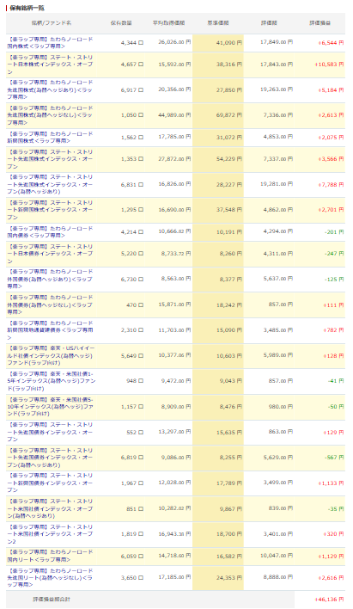Select the +46,136 円 total profit value
This screenshot has height=609, width=353.
point(329,600)
